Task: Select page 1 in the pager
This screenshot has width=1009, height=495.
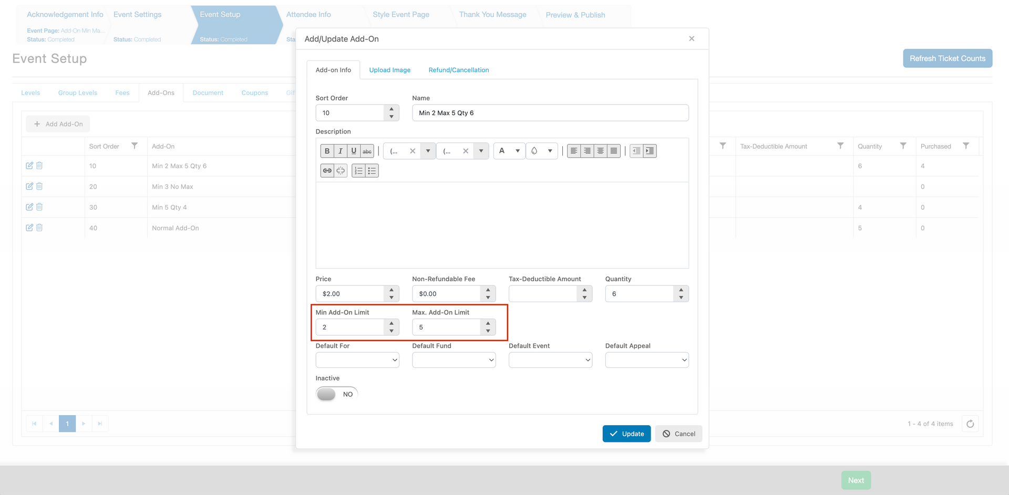Action: 67,424
